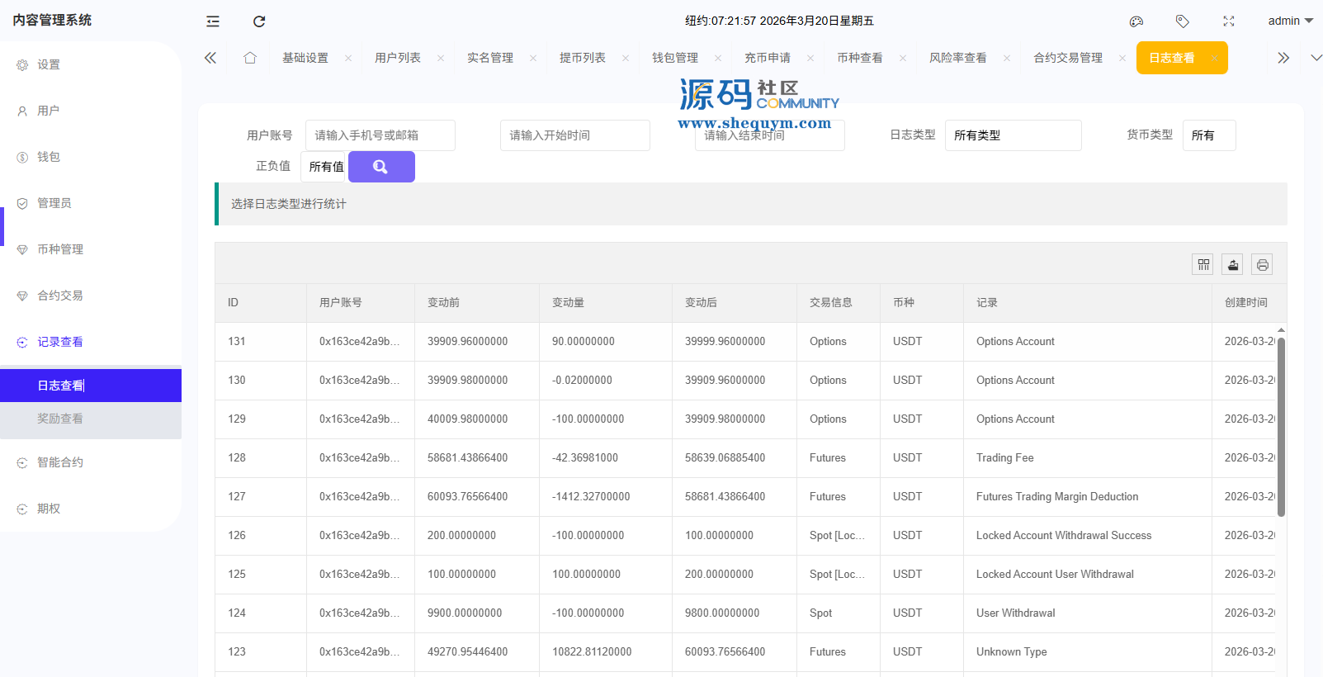The image size is (1323, 677).
Task: Open the table column filter icon
Action: pyautogui.click(x=1203, y=264)
